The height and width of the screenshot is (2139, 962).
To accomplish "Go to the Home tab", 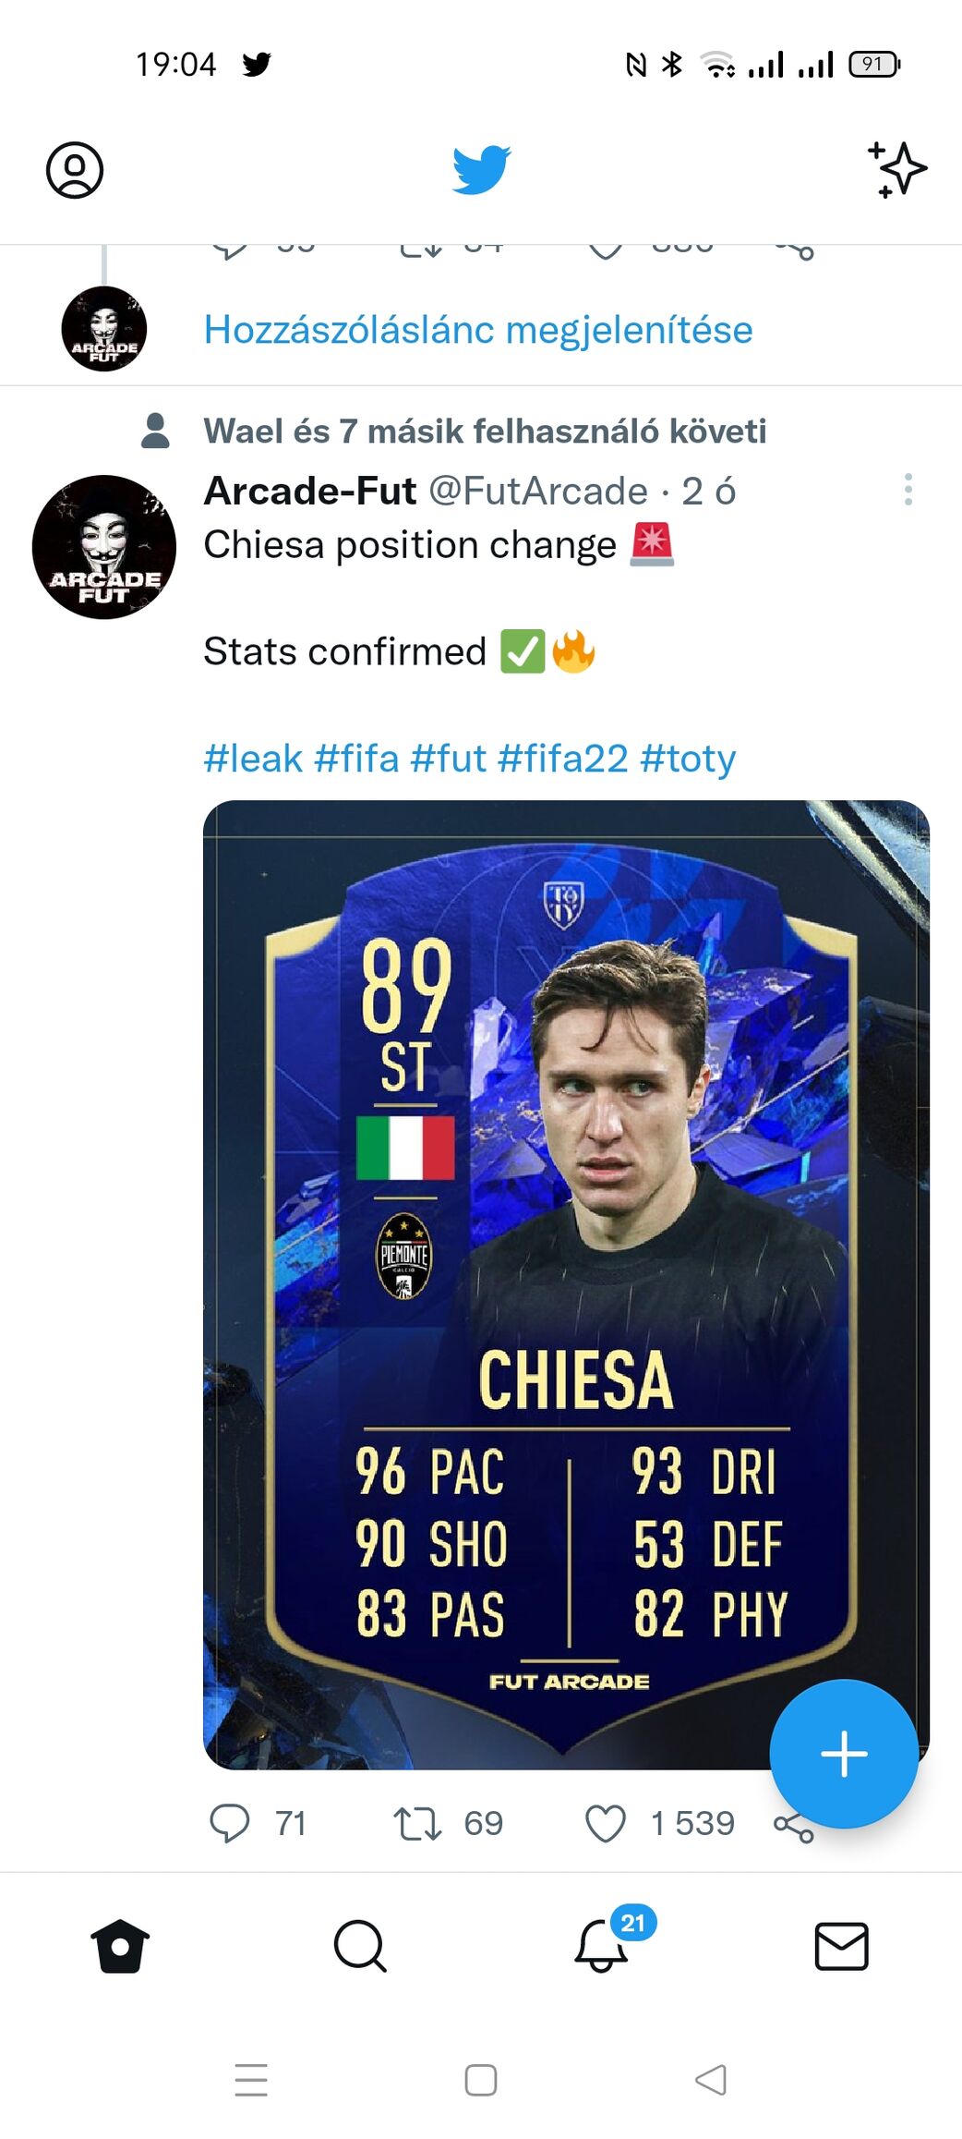I will tap(120, 1946).
